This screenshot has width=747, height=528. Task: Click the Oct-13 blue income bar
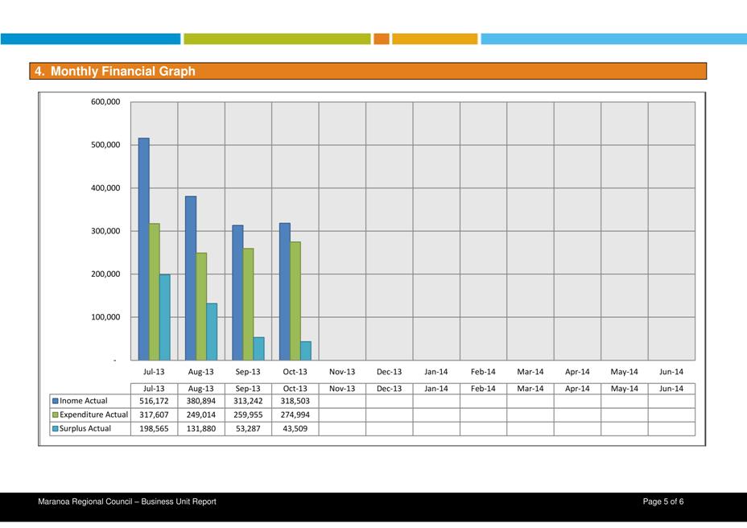[x=285, y=291]
